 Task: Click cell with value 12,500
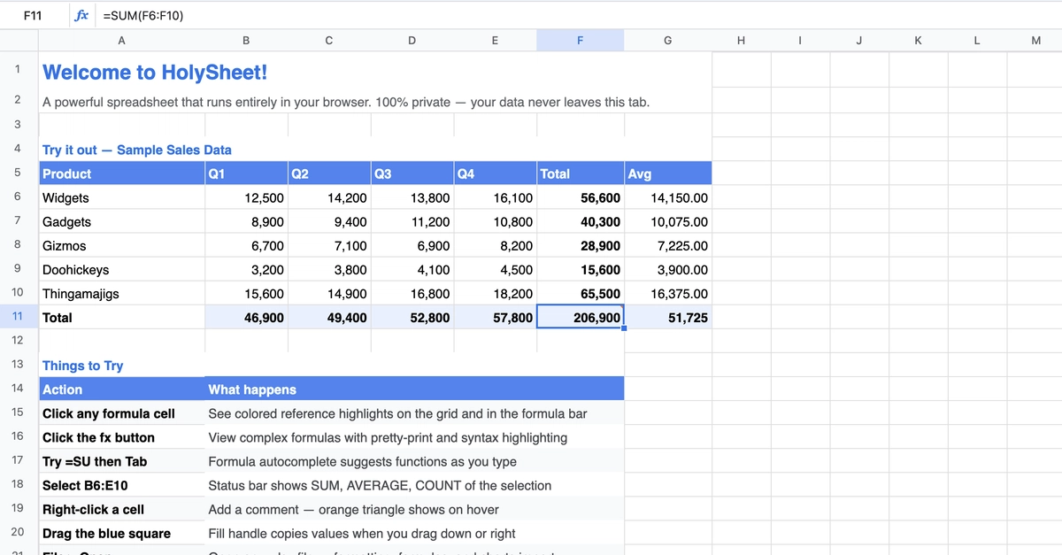click(x=246, y=197)
